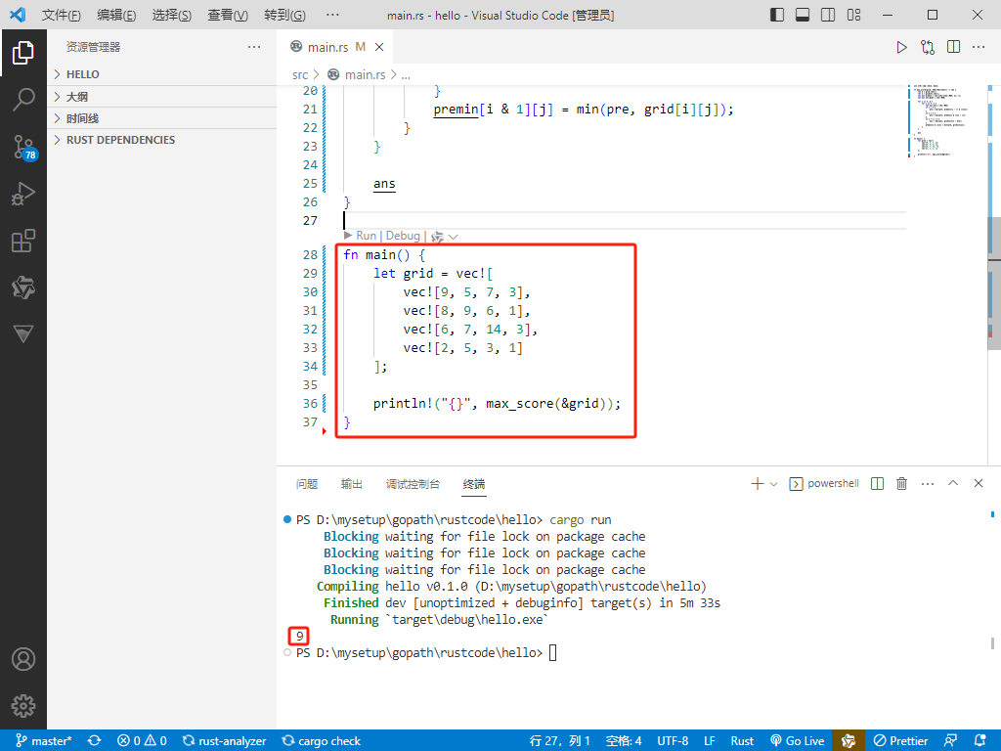Open the Manage gear menu
The width and height of the screenshot is (1001, 751).
[23, 706]
